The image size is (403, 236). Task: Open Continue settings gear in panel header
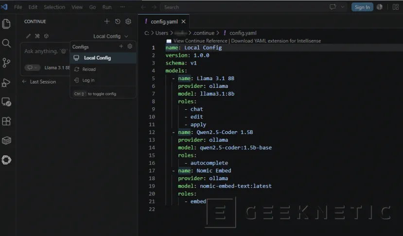(x=128, y=21)
